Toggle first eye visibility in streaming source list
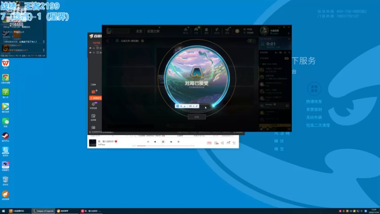 (91, 48)
